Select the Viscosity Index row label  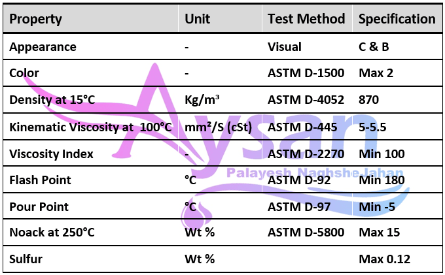51,154
